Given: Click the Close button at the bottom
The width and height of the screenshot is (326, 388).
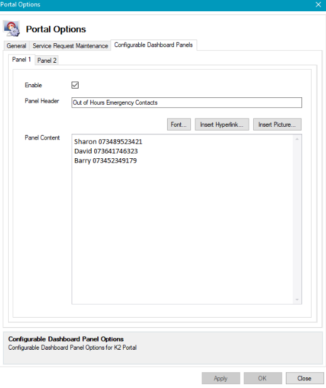Looking at the screenshot, I should (x=305, y=379).
